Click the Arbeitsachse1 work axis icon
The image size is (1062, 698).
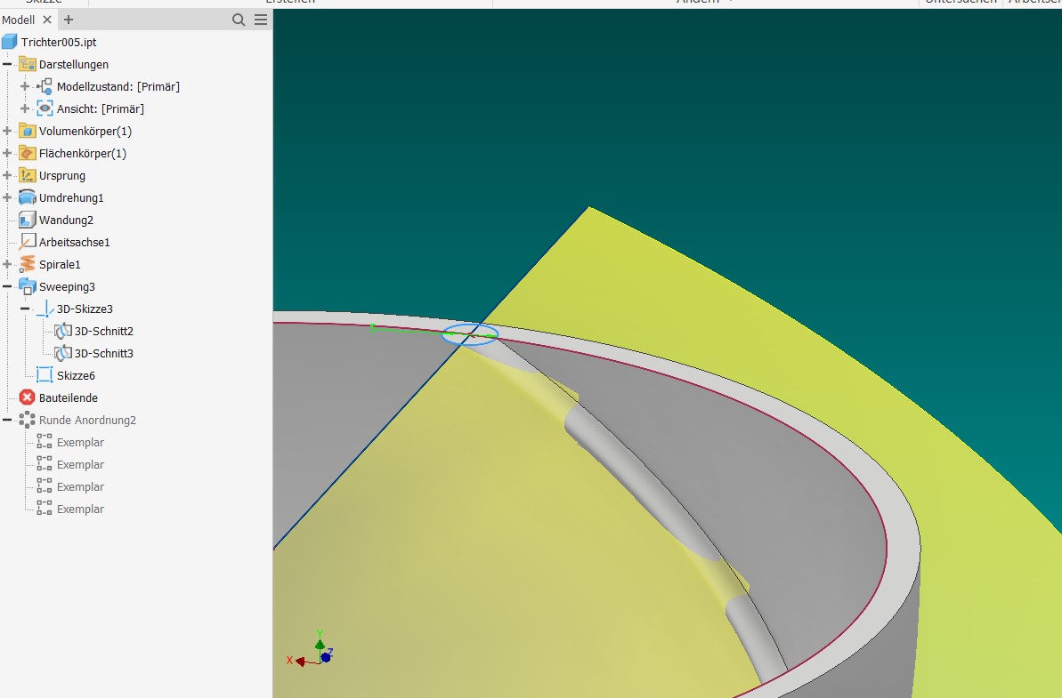point(27,242)
